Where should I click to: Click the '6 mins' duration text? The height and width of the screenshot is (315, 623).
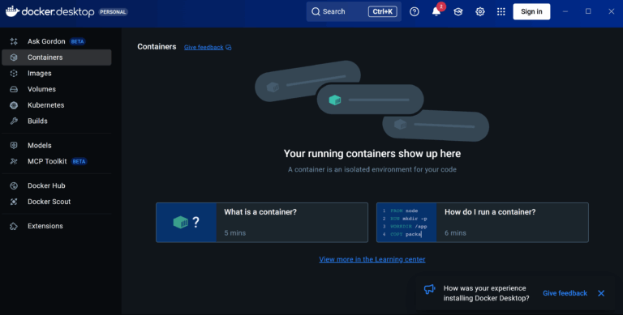(455, 233)
